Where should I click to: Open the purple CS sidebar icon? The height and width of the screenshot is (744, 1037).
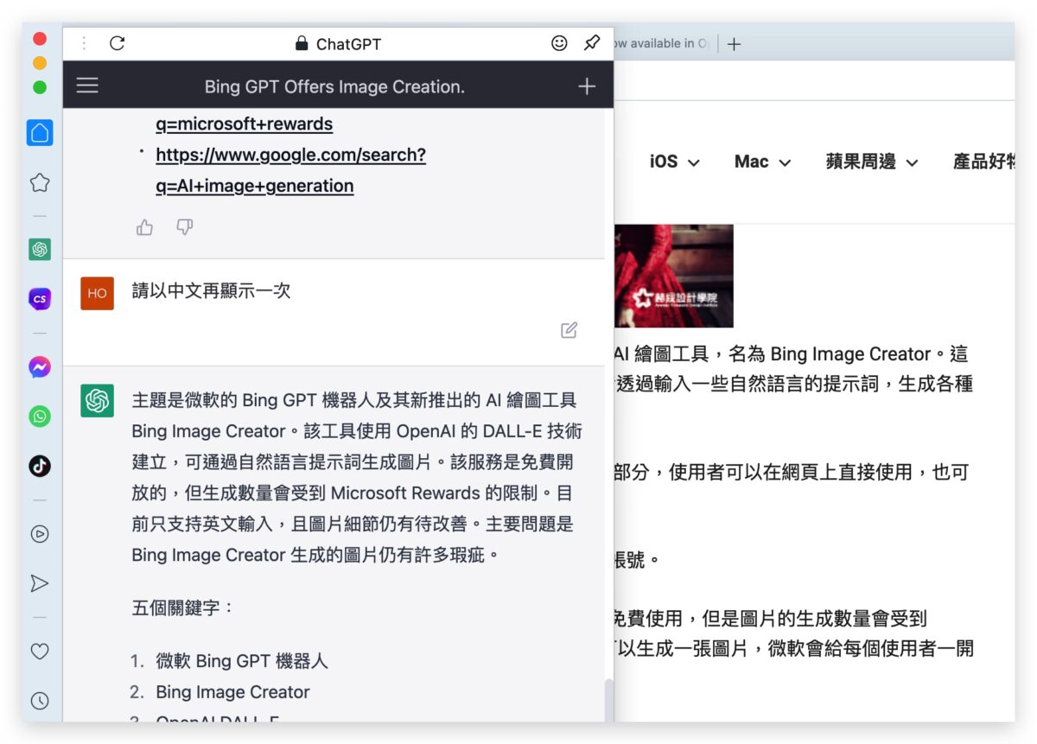40,299
